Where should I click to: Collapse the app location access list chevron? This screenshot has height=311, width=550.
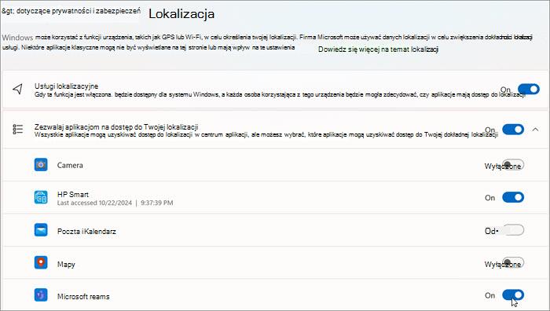[x=535, y=130]
